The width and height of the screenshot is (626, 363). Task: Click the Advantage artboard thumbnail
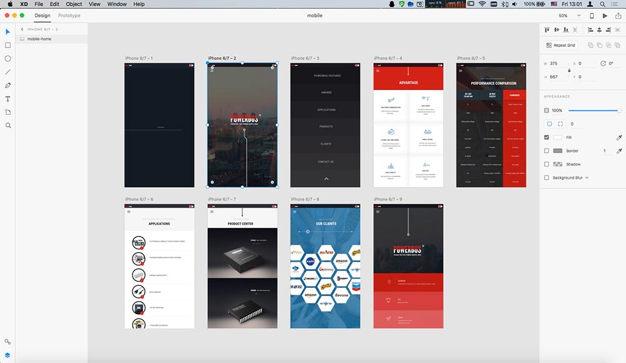click(x=408, y=125)
